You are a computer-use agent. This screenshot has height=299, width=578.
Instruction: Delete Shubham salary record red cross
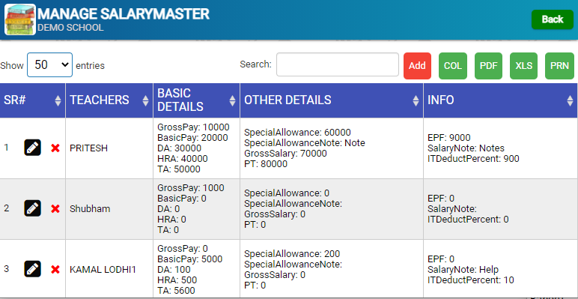click(x=55, y=209)
